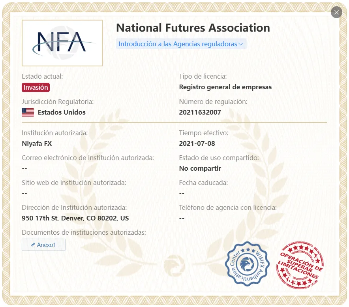Close the license certificate dialog
The height and width of the screenshot is (307, 349).
click(336, 12)
